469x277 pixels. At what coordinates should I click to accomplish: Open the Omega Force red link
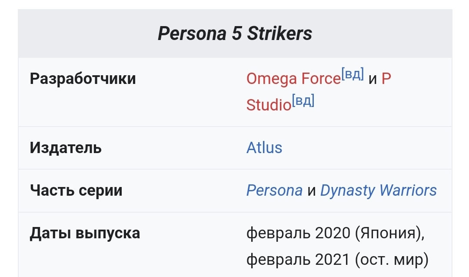[293, 79]
